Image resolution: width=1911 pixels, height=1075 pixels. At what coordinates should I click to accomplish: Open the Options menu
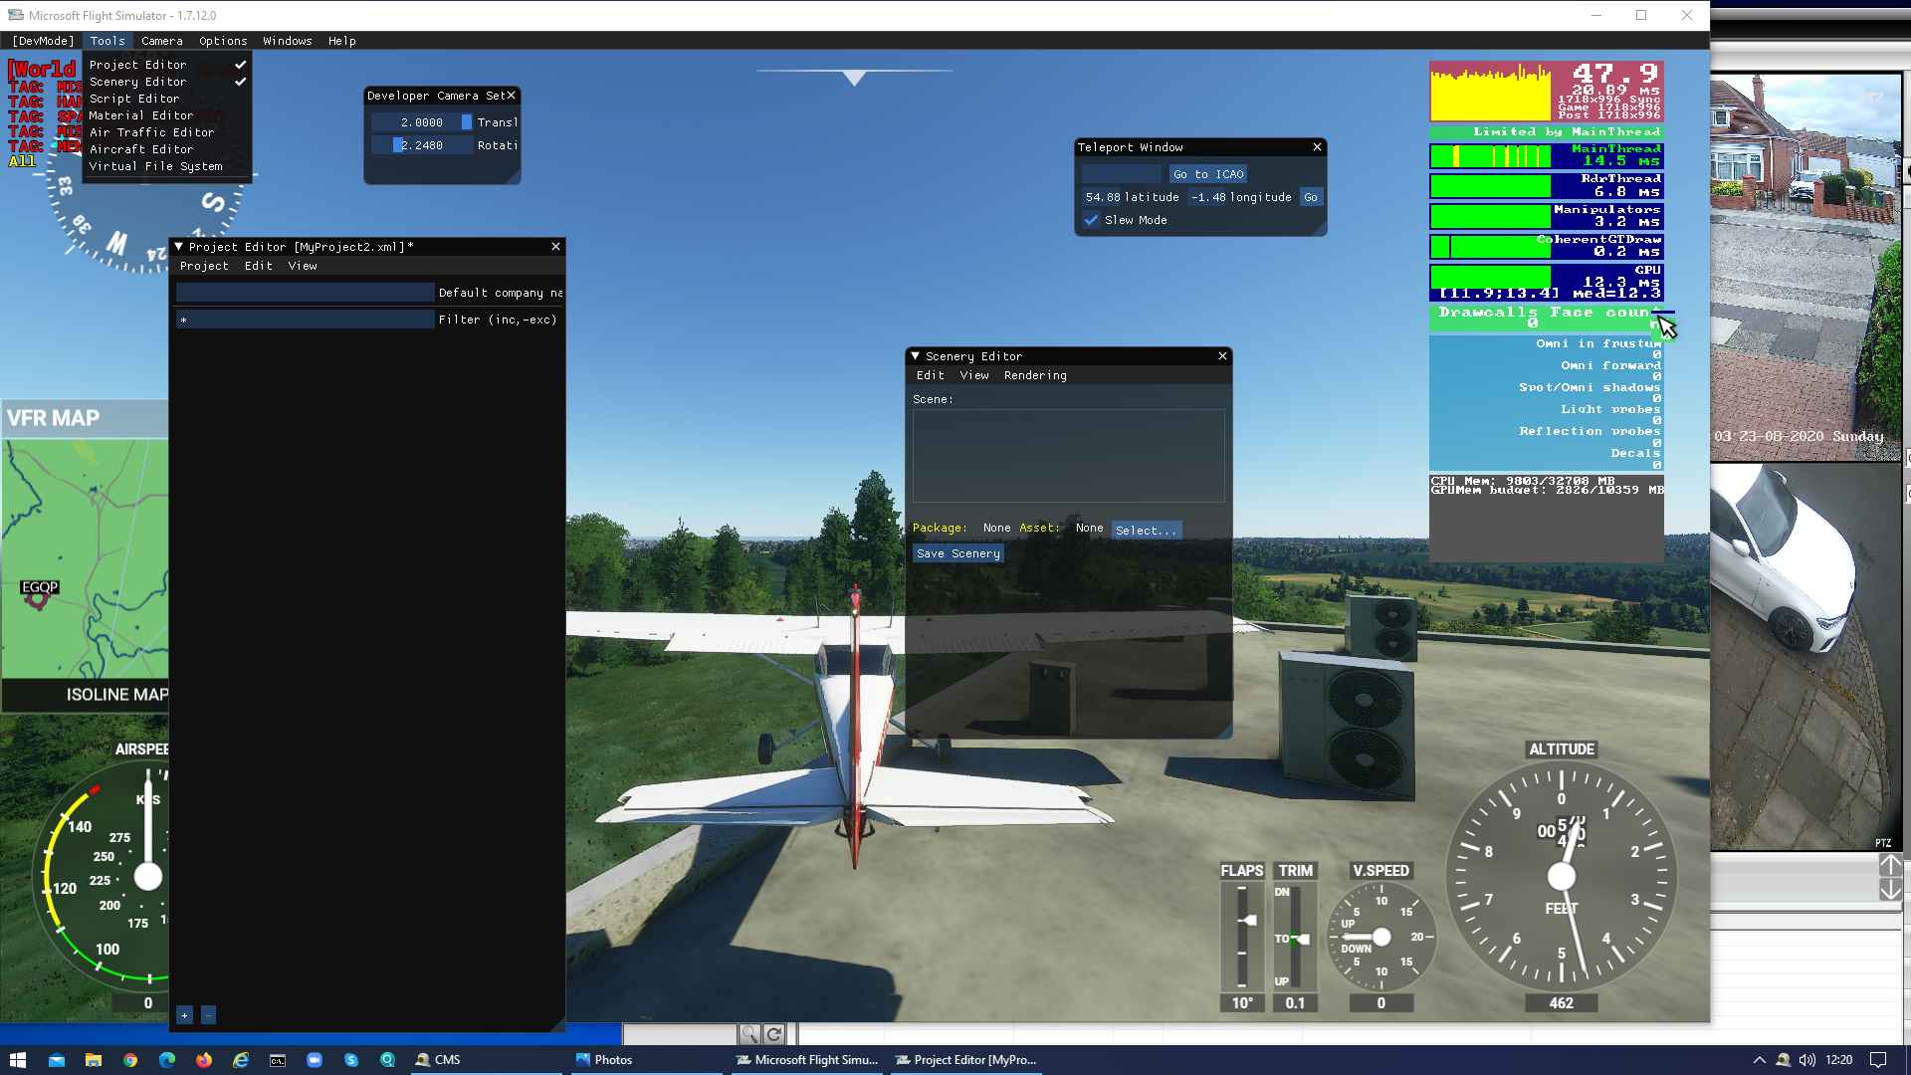tap(223, 41)
